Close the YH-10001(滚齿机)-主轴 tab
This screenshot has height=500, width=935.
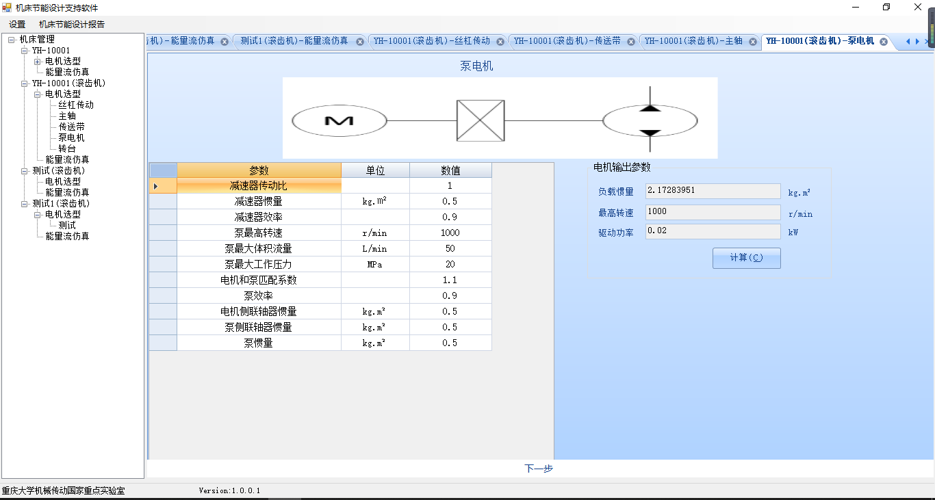[x=753, y=42]
